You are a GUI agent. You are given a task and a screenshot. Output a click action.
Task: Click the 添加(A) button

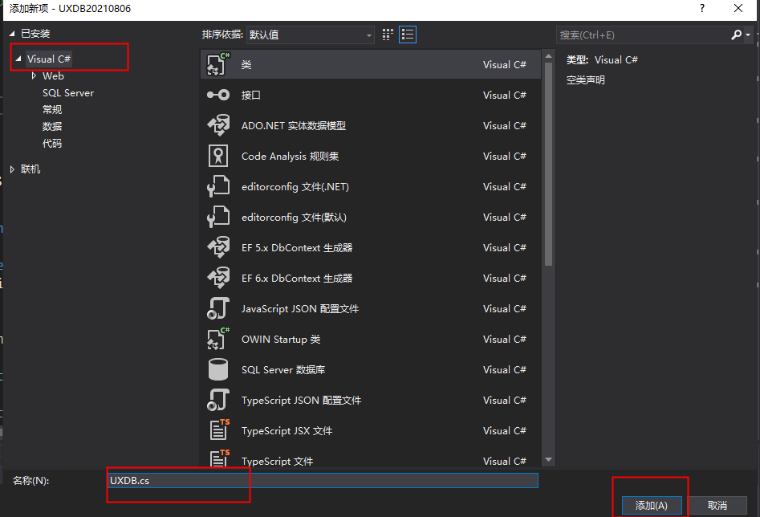click(x=651, y=505)
